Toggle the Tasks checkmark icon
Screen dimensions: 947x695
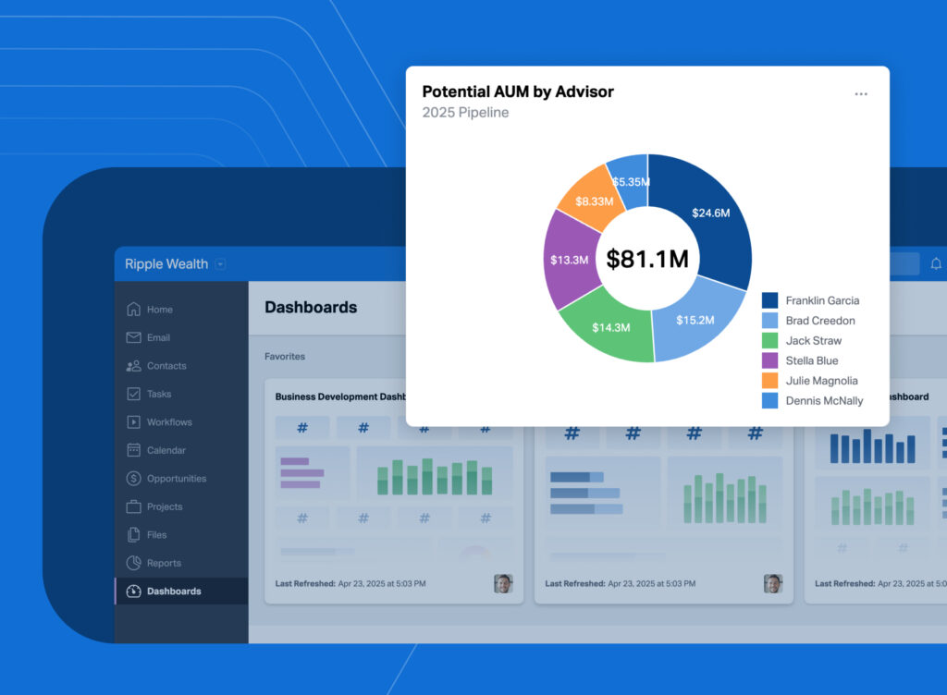[133, 394]
